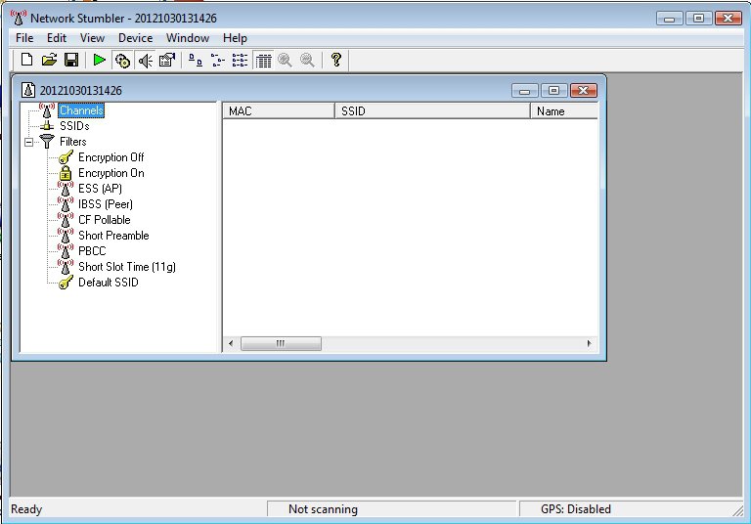
Task: Open help with the question mark icon
Action: click(x=336, y=60)
